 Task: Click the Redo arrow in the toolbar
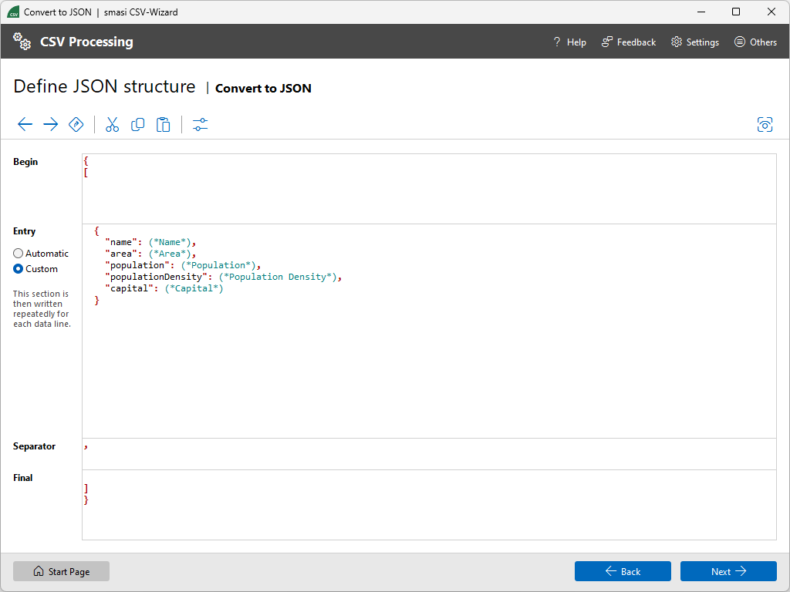pyautogui.click(x=50, y=124)
